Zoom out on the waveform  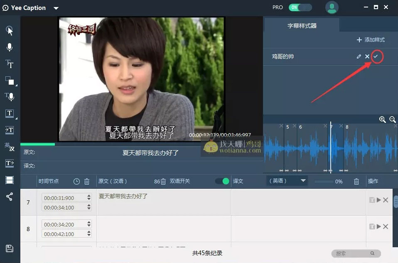393,119
